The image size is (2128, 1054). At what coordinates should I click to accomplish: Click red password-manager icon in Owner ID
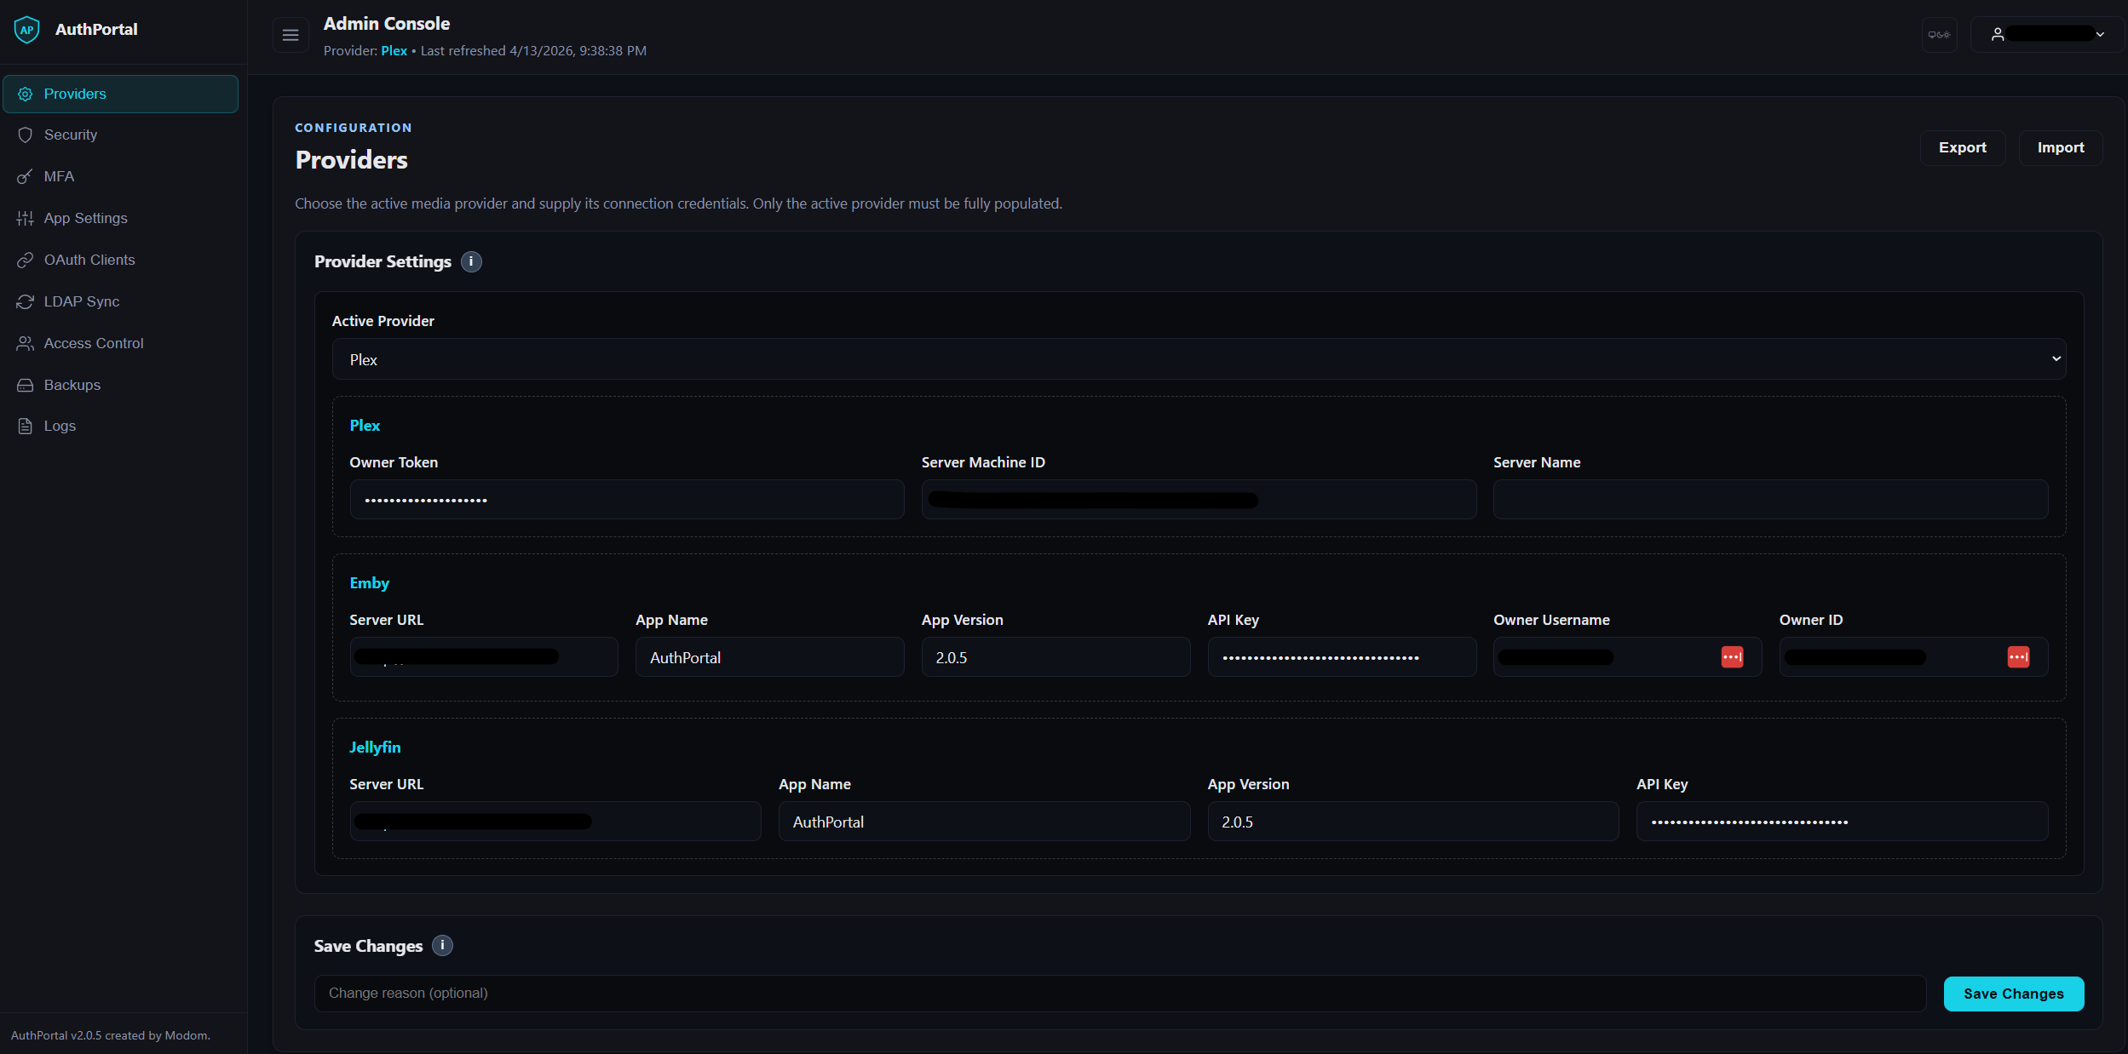tap(2018, 657)
